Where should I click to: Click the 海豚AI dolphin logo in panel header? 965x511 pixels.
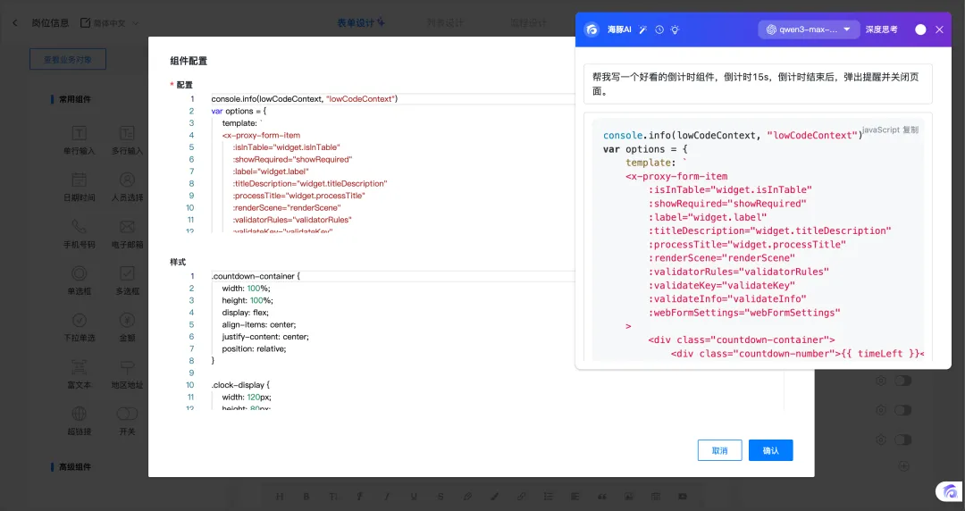[x=592, y=29]
